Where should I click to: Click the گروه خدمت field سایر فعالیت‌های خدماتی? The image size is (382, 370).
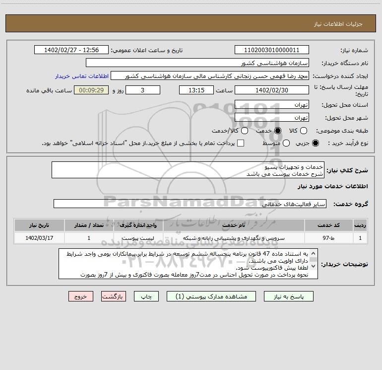[190, 204]
